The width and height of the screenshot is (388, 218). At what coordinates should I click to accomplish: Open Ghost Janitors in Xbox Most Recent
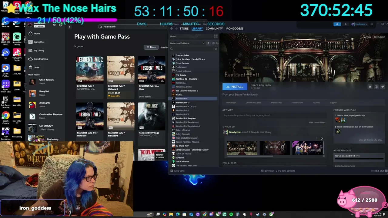(x=45, y=81)
